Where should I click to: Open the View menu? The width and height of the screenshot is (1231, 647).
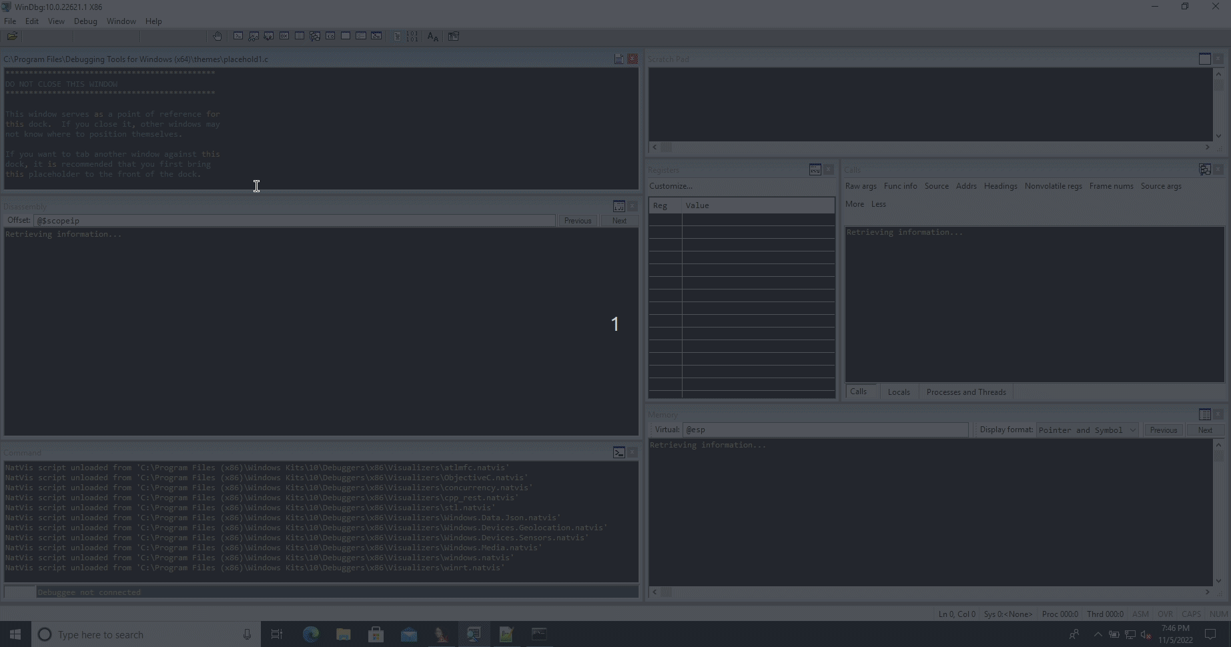56,21
